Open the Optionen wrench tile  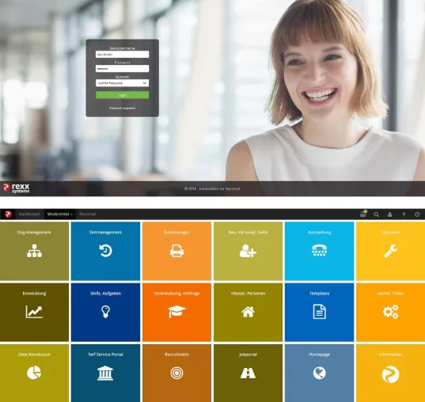[391, 251]
